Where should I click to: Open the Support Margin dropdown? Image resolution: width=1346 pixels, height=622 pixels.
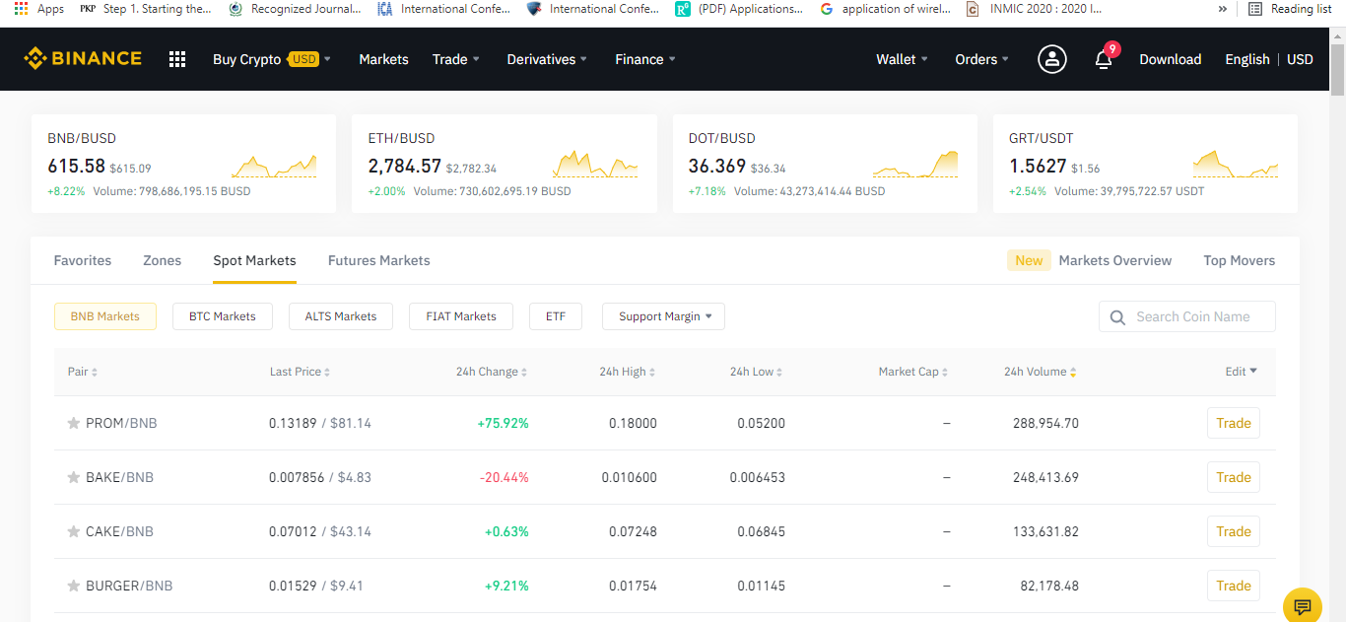[x=664, y=316]
